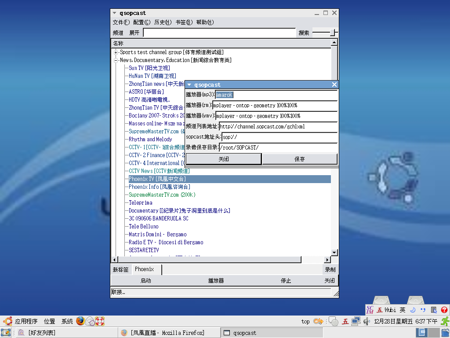Click the horizontal scrollbar right arrow
This screenshot has height=338, width=450.
327,260
